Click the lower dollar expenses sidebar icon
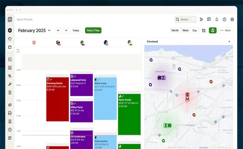The height and width of the screenshot is (149, 243). click(x=10, y=121)
